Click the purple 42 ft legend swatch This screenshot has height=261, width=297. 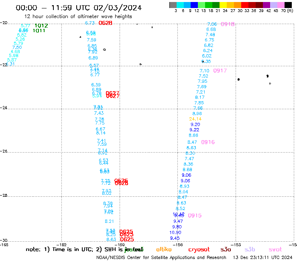click(x=266, y=5)
